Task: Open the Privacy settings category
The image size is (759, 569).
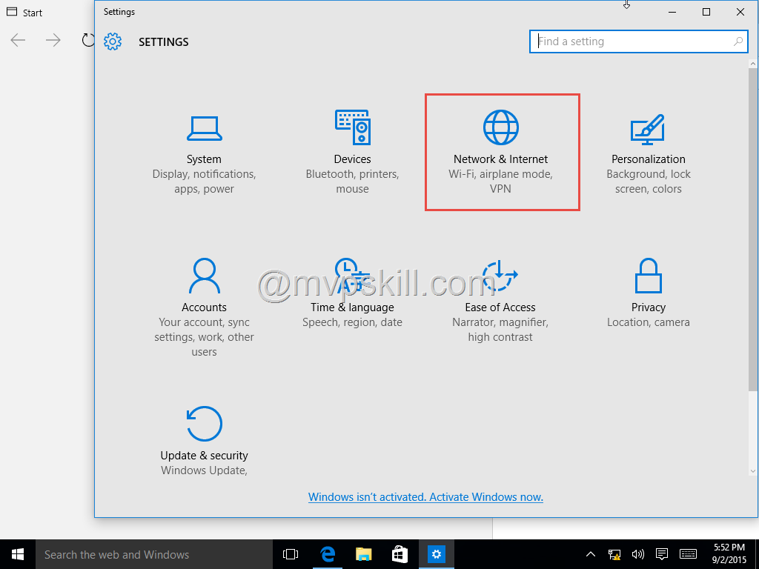Action: tap(648, 293)
